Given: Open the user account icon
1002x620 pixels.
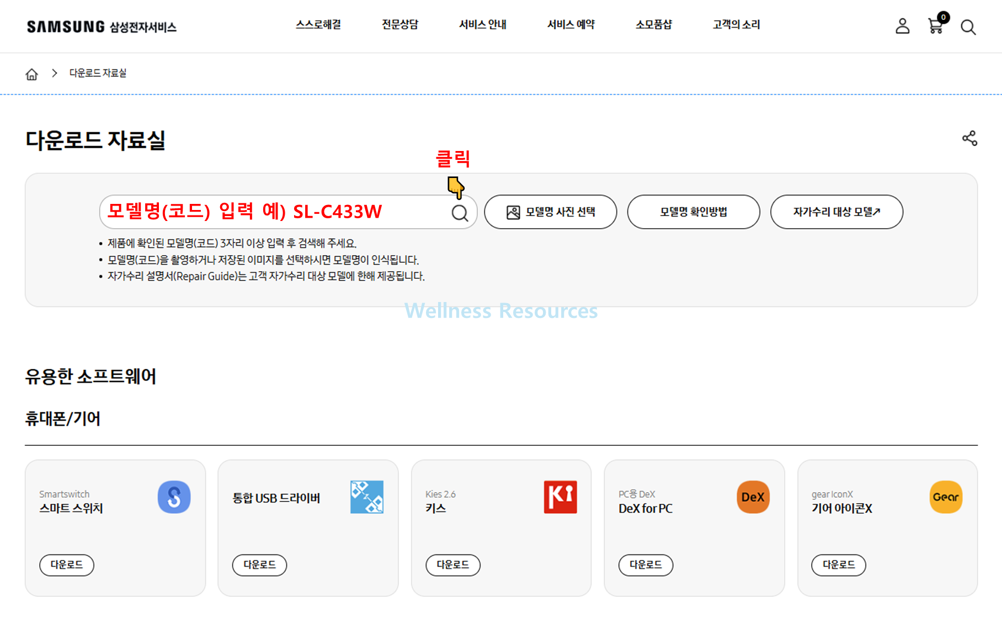Looking at the screenshot, I should (902, 26).
